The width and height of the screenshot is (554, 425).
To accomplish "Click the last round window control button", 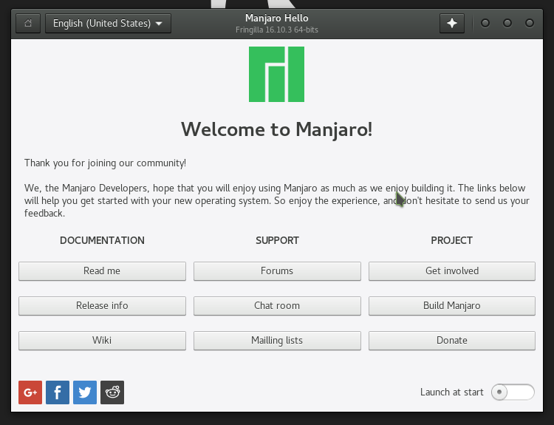I will point(530,24).
